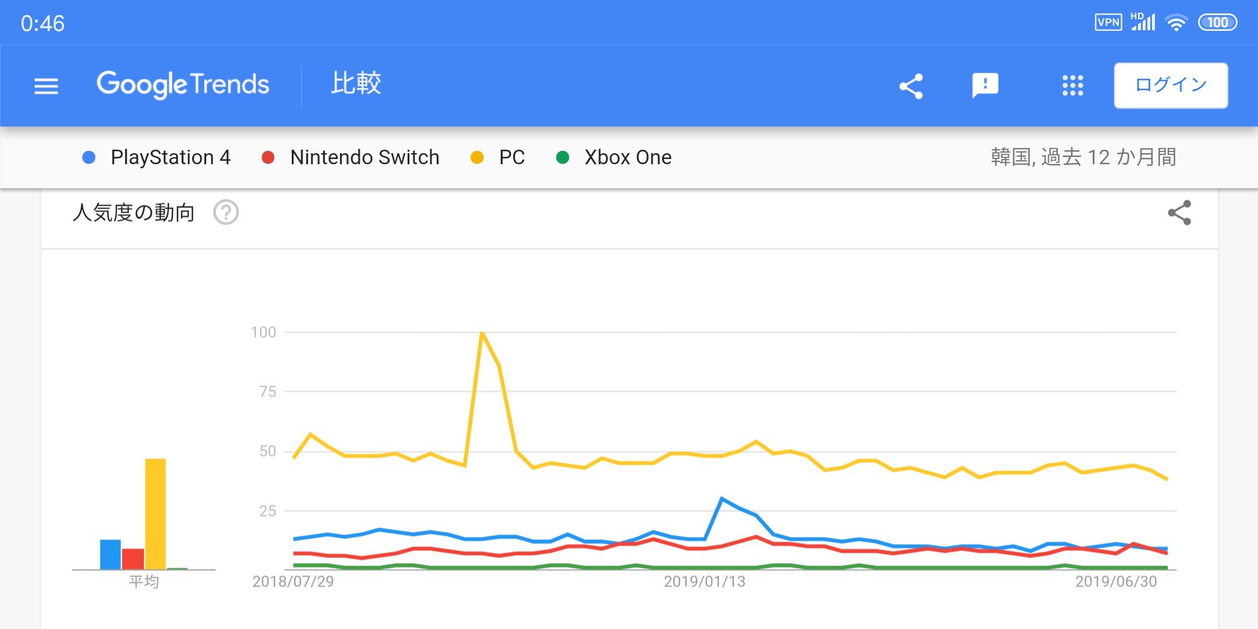Click the PC peak at 100
Viewport: 1258px width, 629px height.
482,333
